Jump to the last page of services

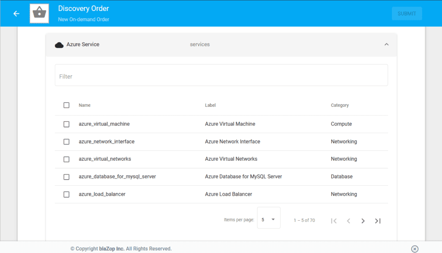click(378, 221)
